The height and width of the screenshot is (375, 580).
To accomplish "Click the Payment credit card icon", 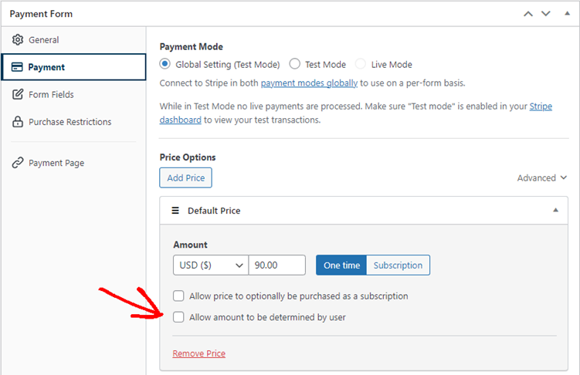I will pyautogui.click(x=17, y=67).
